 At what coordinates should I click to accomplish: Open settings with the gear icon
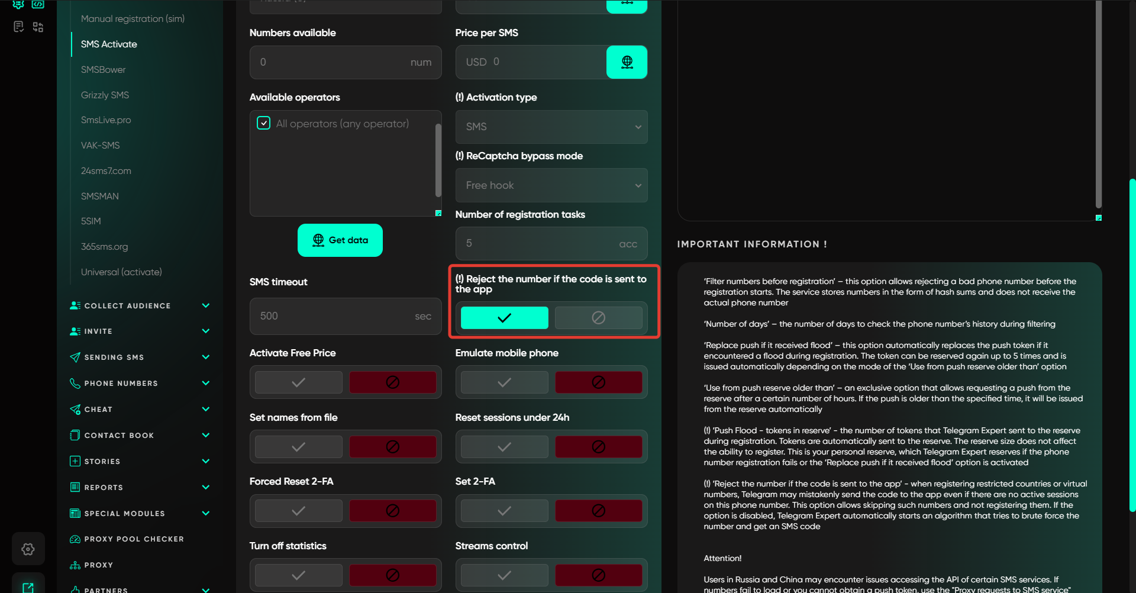click(28, 549)
